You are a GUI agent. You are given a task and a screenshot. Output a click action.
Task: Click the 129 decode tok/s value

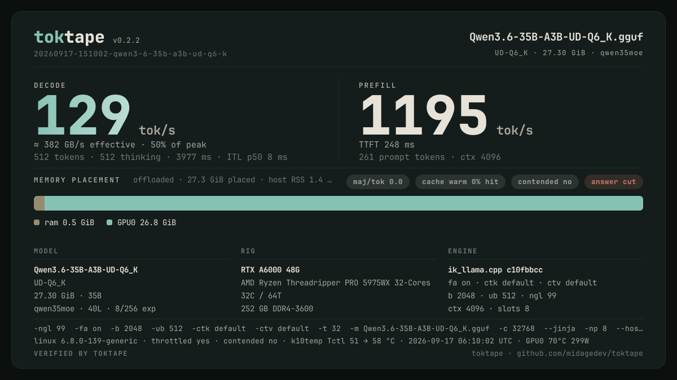click(83, 115)
